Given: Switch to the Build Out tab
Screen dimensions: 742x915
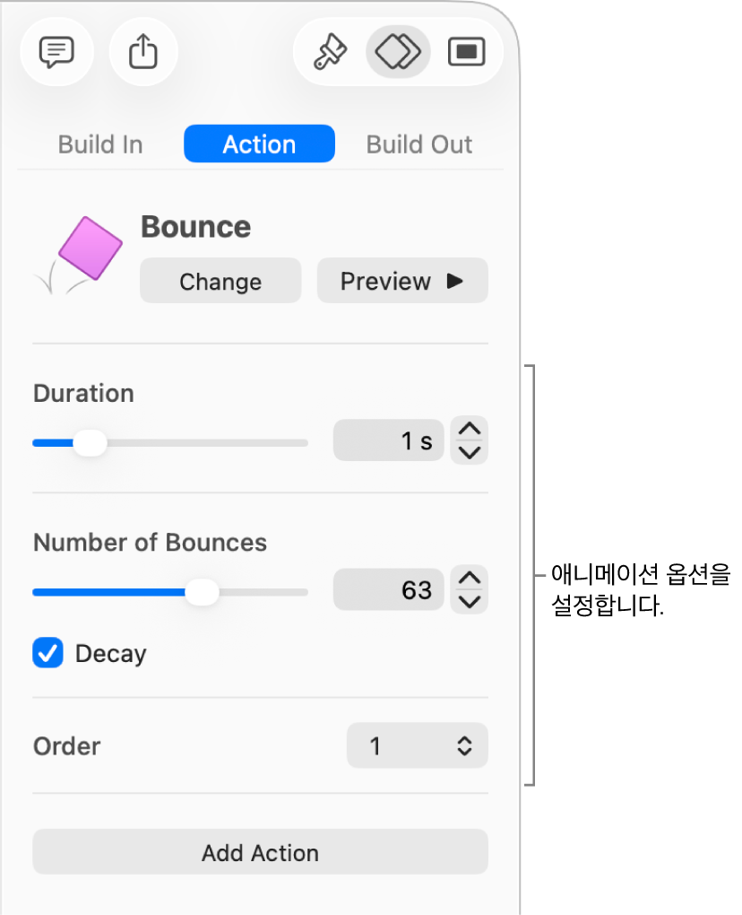Looking at the screenshot, I should tap(419, 144).
